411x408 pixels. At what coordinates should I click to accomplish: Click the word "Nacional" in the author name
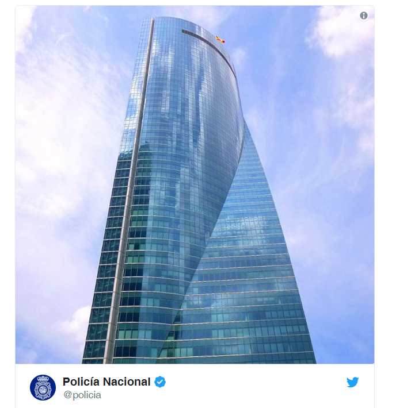(127, 382)
